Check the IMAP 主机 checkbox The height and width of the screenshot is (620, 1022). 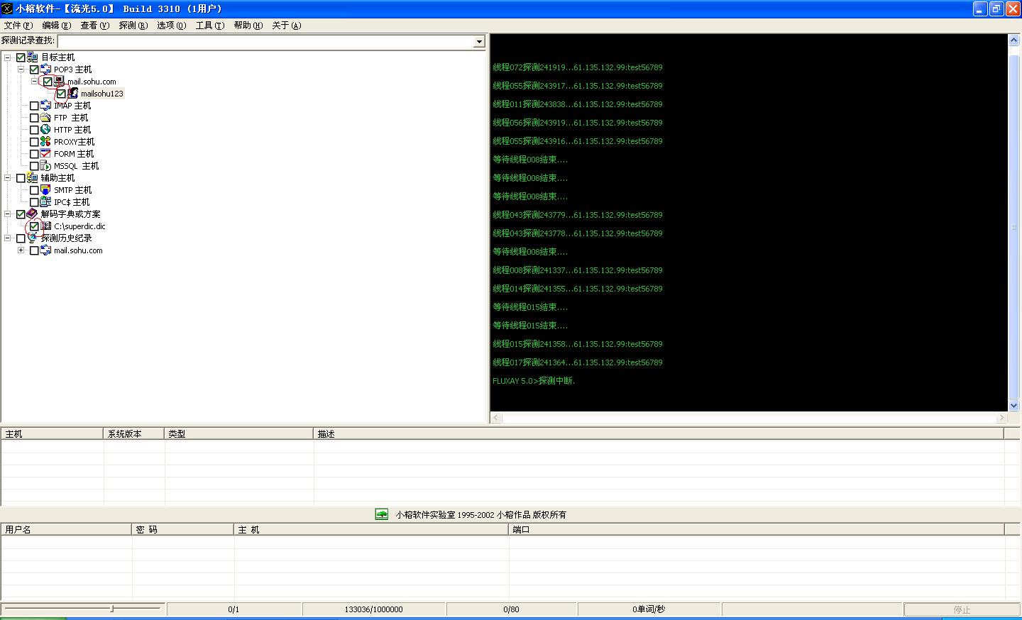[34, 106]
